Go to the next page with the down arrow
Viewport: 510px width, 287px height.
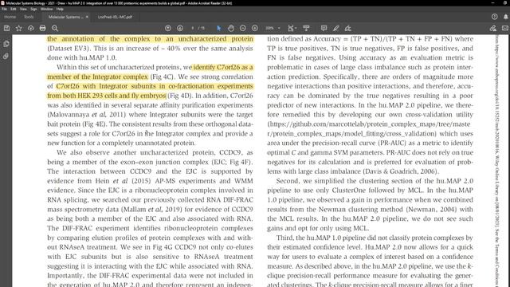(180, 29)
